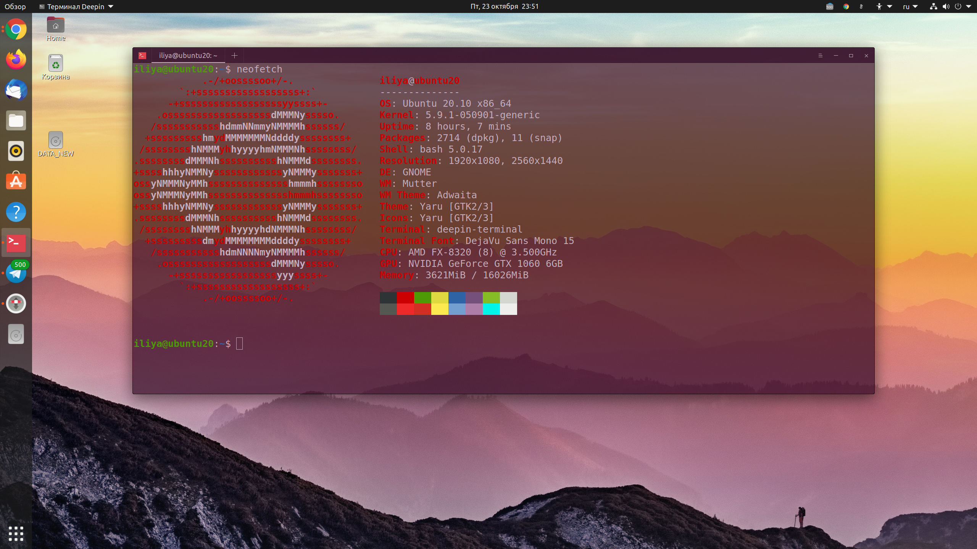Click Обзор activities button
The height and width of the screenshot is (549, 977).
15,6
